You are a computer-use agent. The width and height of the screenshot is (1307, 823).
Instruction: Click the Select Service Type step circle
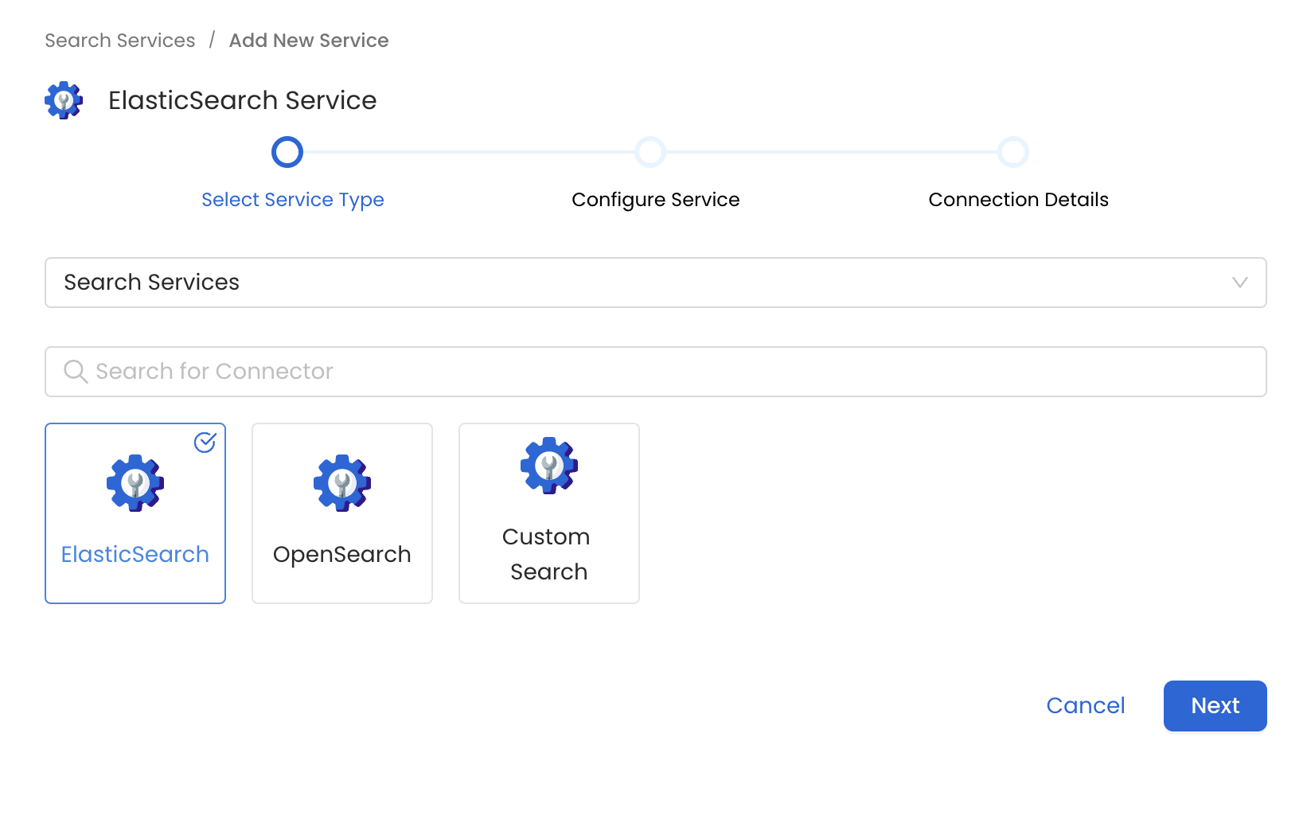coord(287,151)
